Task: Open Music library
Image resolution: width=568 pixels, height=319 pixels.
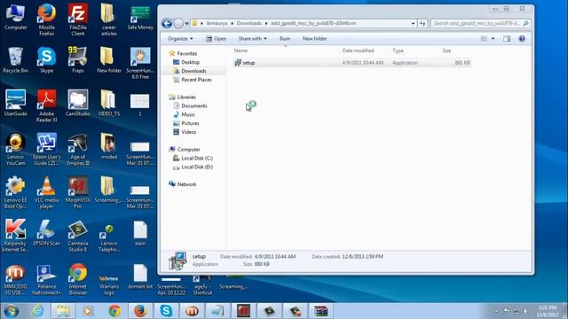Action: [x=187, y=114]
